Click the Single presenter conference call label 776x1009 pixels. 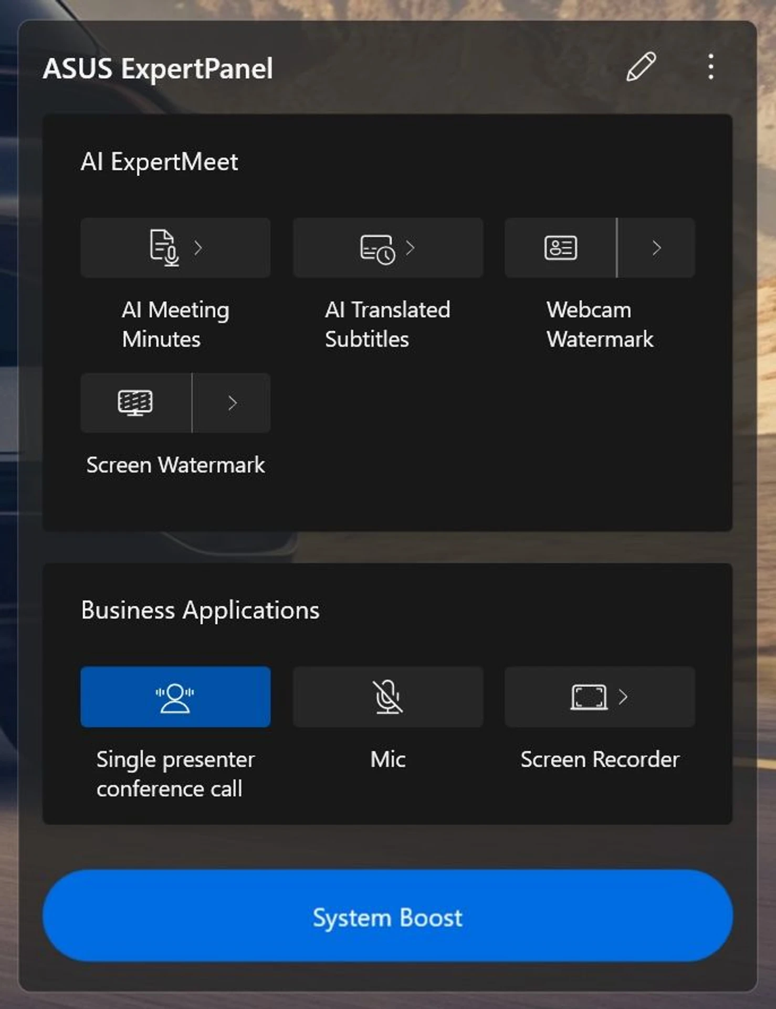tap(175, 774)
